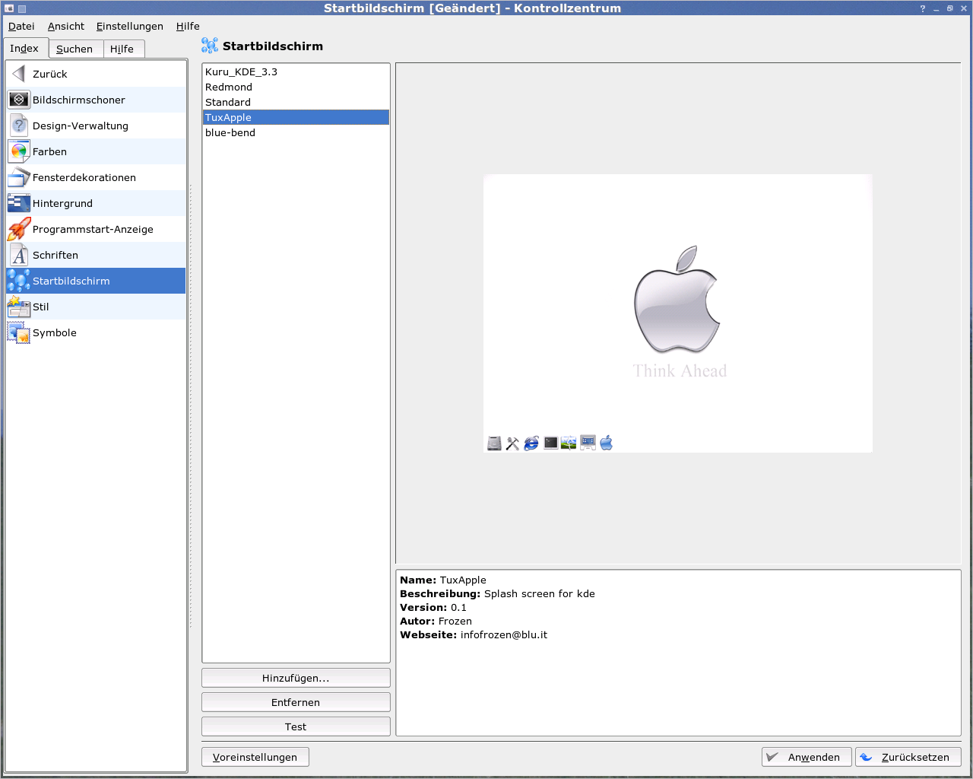Open Schriften module label

pos(55,255)
